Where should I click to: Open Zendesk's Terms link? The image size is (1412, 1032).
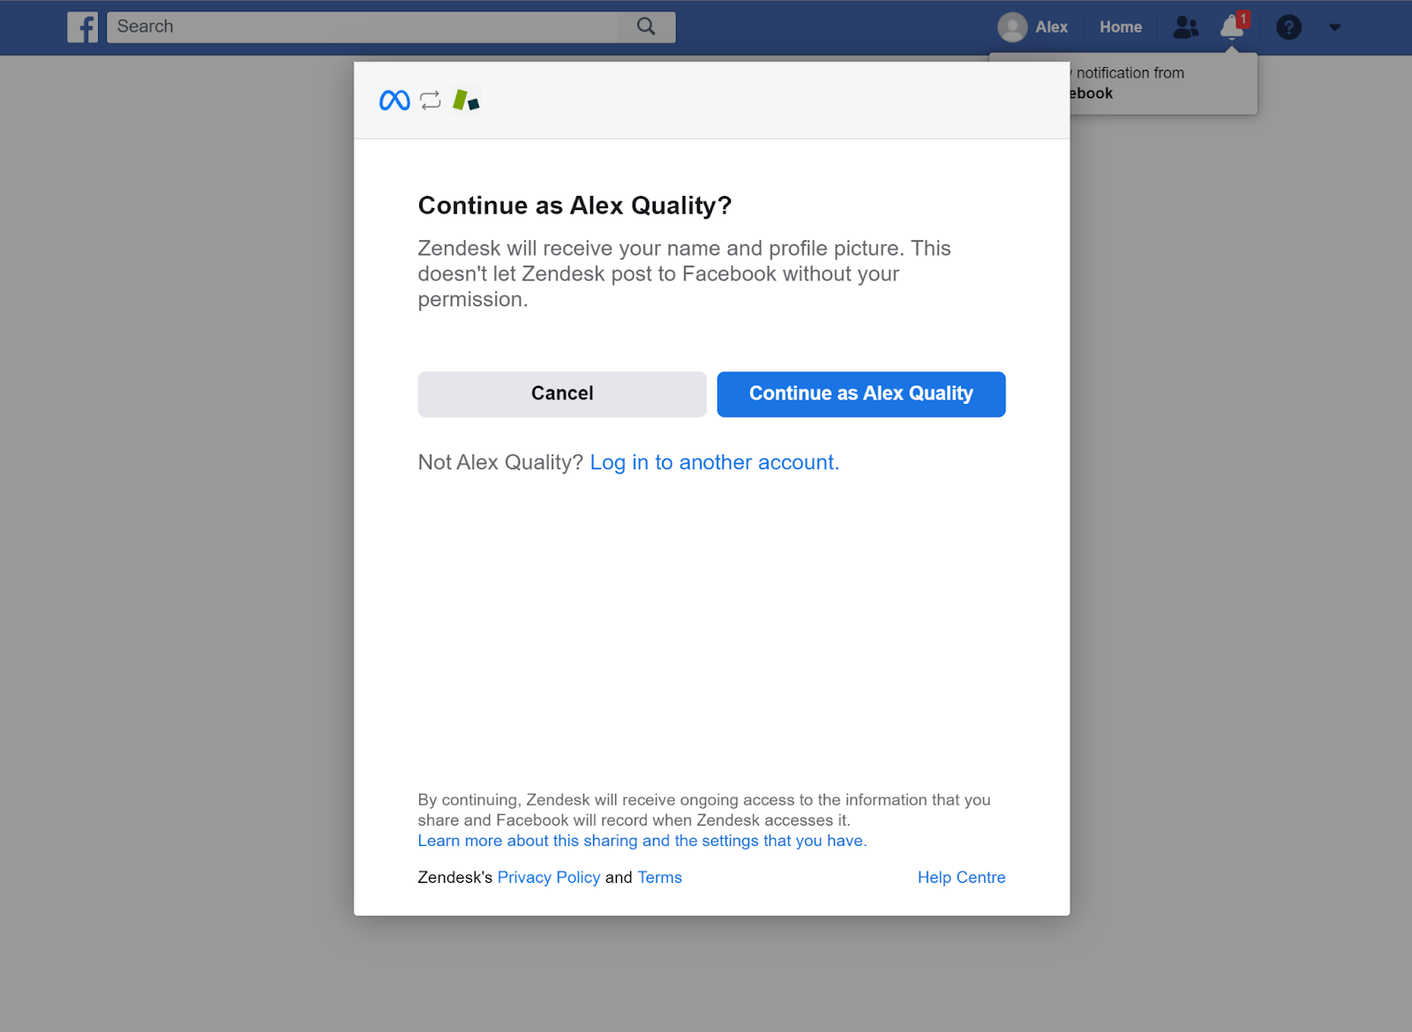[659, 878]
